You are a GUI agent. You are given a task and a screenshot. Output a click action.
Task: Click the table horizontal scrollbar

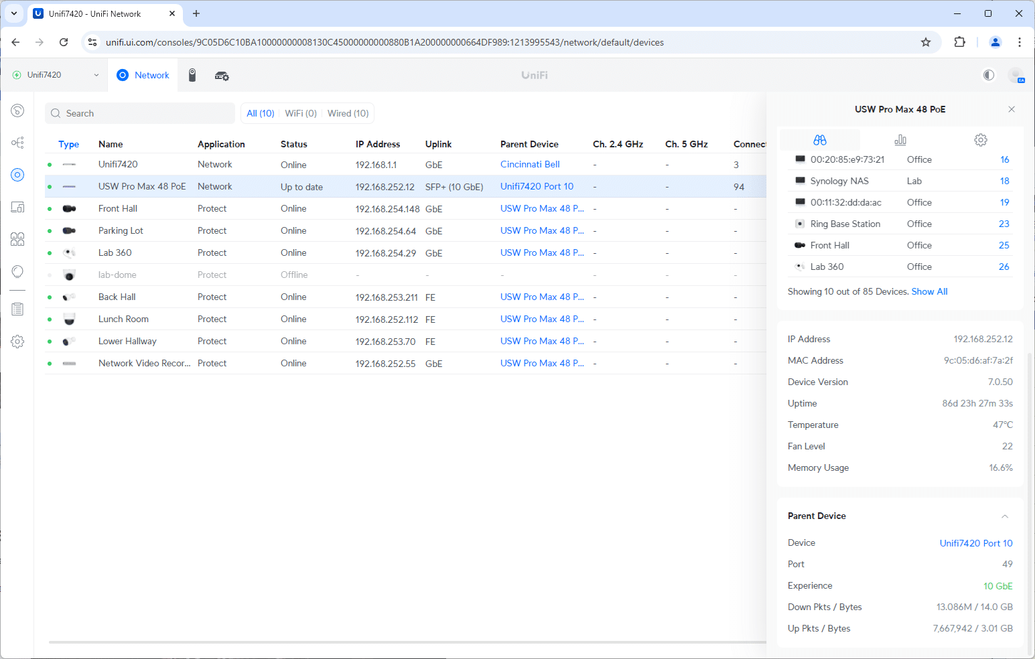click(407, 642)
